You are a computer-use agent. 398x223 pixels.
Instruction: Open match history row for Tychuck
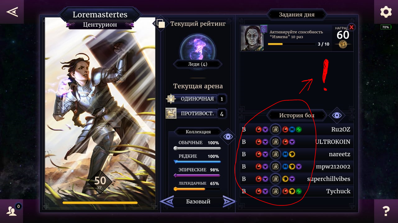pos(297,191)
